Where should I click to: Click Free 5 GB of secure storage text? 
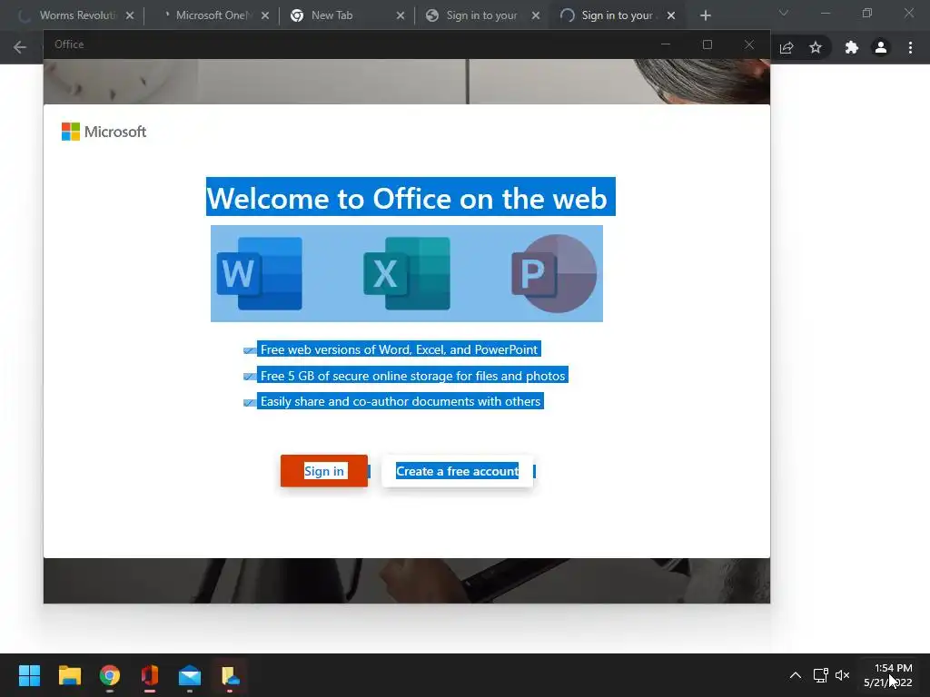coord(412,376)
